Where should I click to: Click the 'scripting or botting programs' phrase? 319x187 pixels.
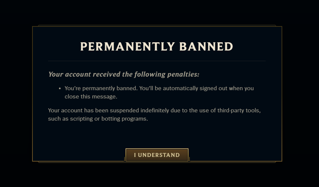(109, 119)
